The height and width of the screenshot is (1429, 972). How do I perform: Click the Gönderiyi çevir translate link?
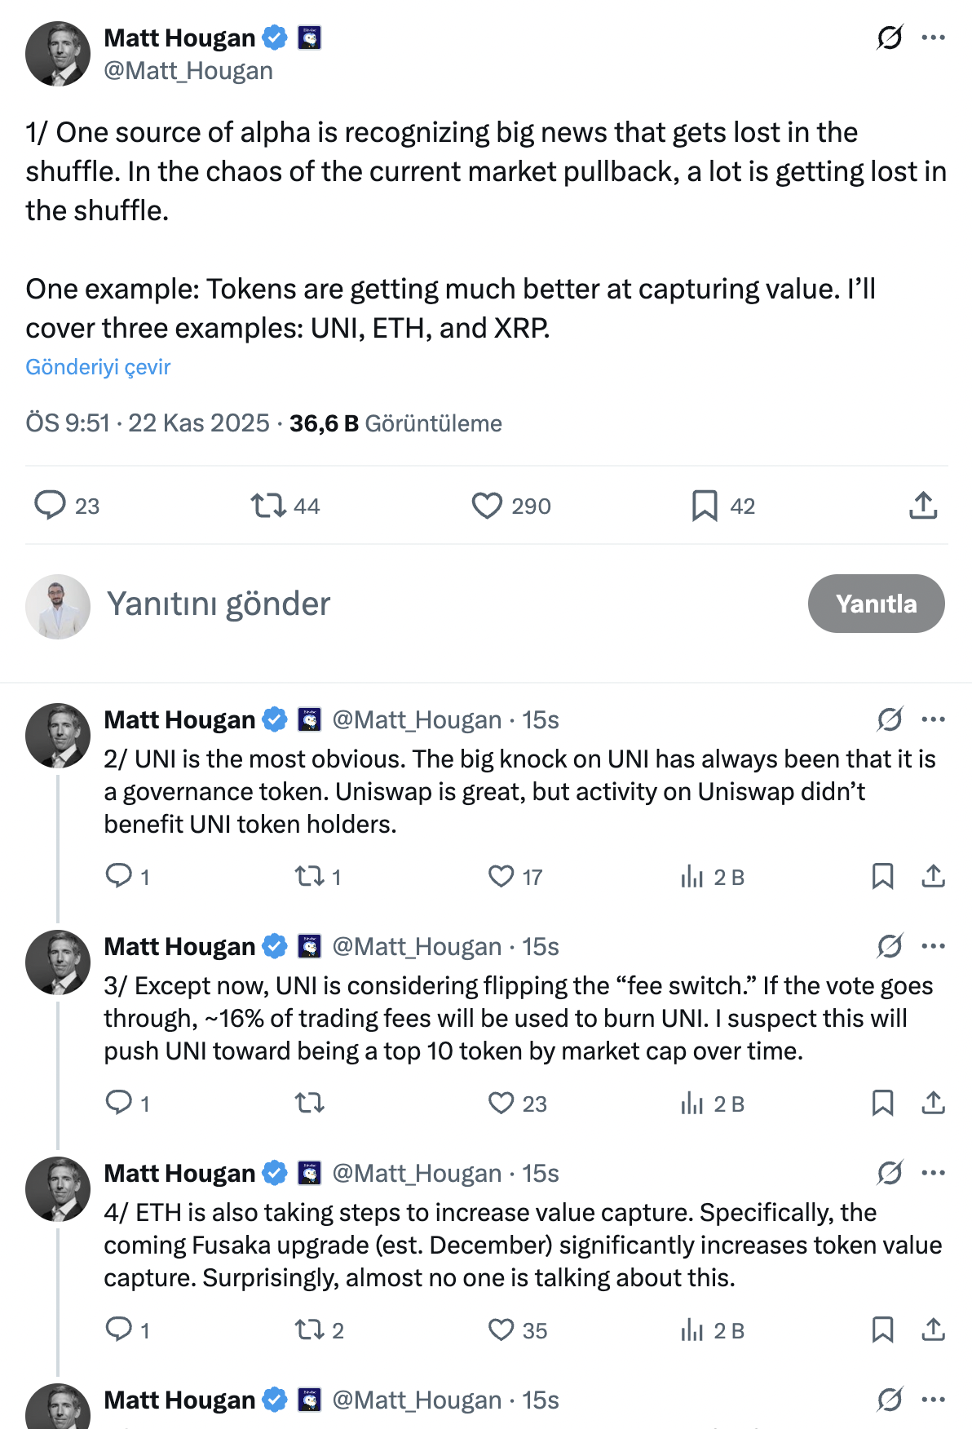point(98,367)
